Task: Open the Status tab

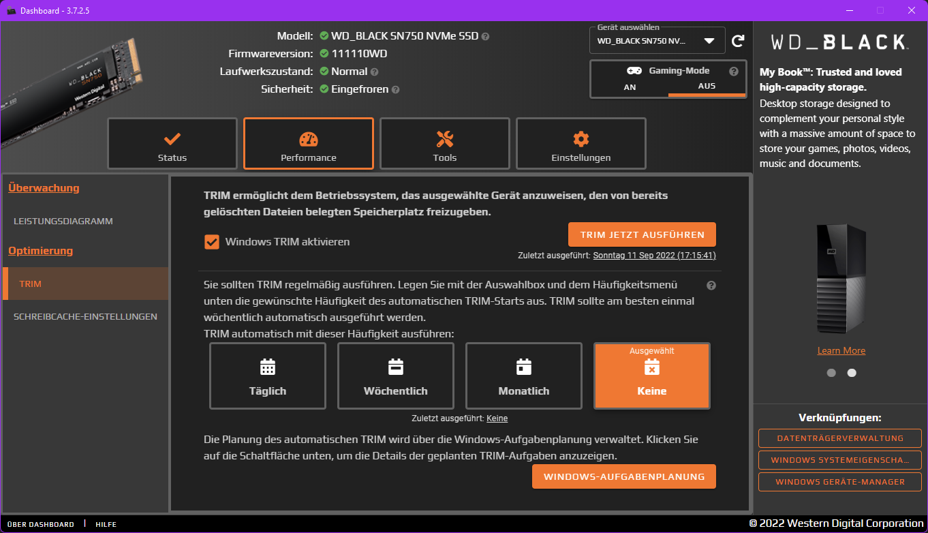Action: tap(172, 144)
